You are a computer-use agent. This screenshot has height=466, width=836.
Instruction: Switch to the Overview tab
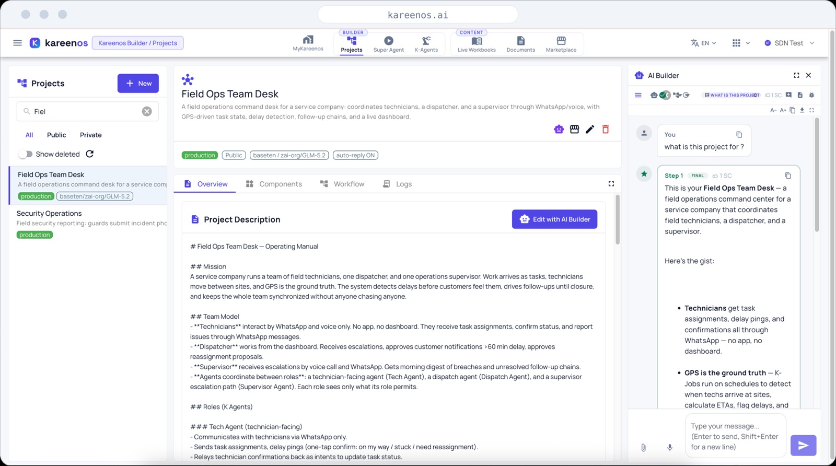click(x=205, y=184)
